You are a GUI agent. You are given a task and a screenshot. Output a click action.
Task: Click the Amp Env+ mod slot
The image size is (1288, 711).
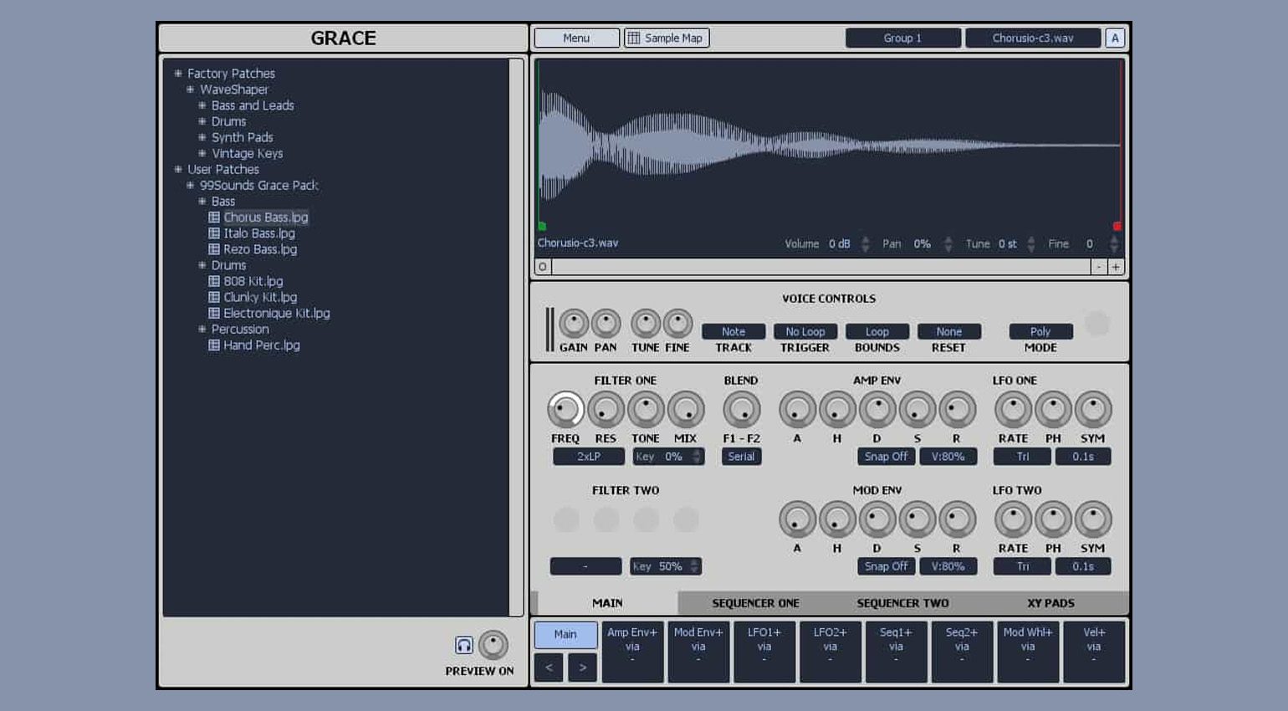[632, 652]
